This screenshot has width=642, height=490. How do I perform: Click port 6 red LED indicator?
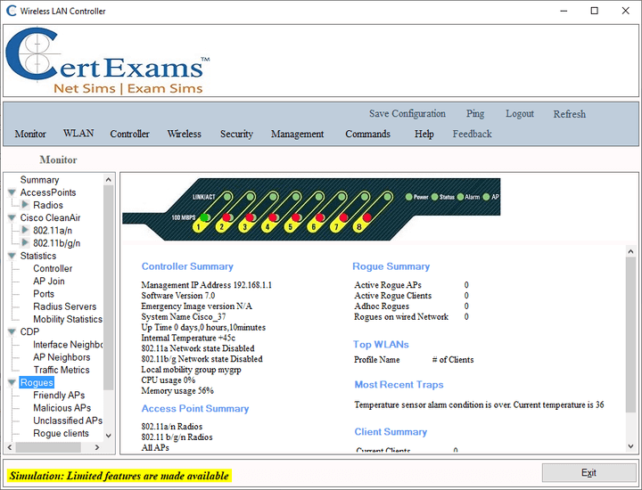(x=320, y=217)
